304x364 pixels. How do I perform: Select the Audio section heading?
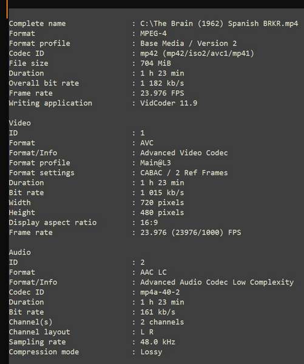point(20,253)
